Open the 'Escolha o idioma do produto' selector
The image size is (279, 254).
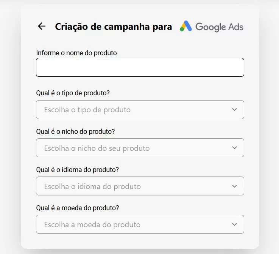coord(132,186)
